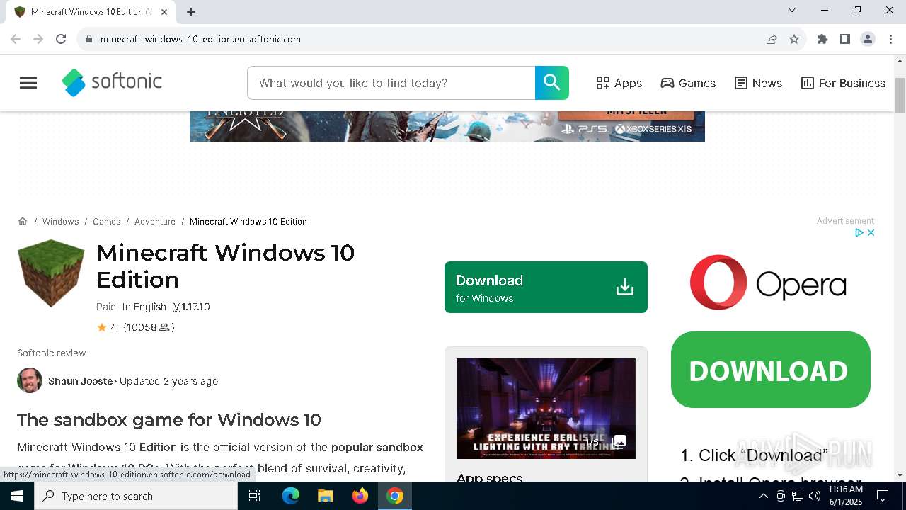Launch Firefox from taskbar
Screen dimensions: 906x510
pyautogui.click(x=360, y=496)
